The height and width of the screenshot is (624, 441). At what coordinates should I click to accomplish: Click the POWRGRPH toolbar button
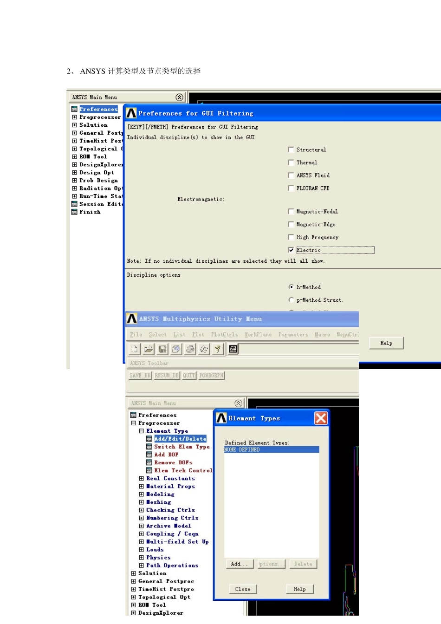(x=212, y=375)
